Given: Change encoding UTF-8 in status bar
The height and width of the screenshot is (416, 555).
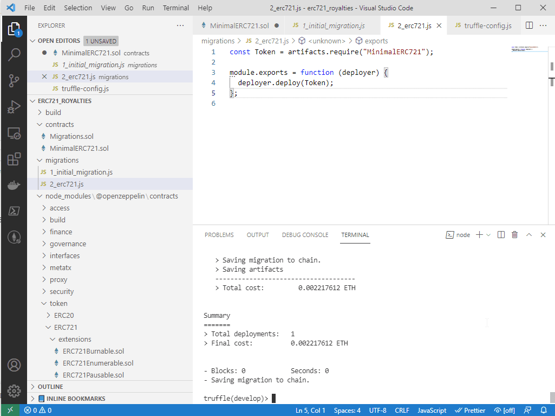Looking at the screenshot, I should [x=377, y=411].
